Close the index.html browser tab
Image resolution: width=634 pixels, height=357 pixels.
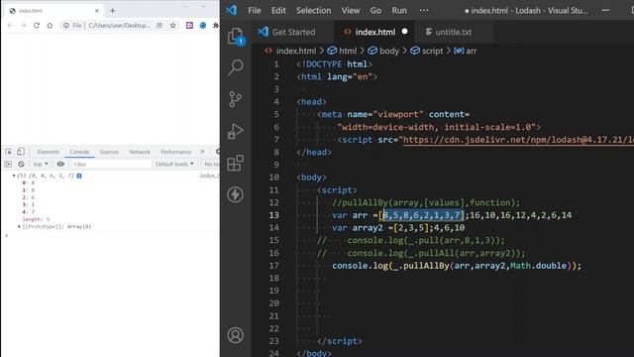pos(97,11)
